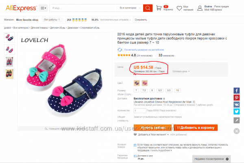The image size is (244, 163).
Task: Click the quantity input field
Action: pos(139,110)
